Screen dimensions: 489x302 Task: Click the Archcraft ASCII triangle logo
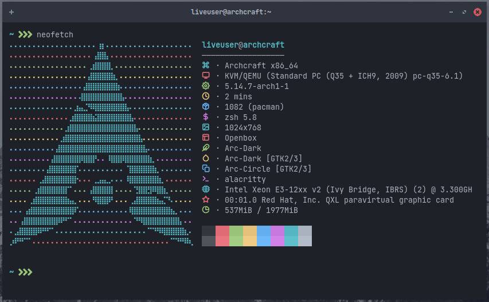click(x=101, y=149)
